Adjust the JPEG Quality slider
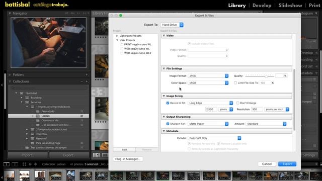This screenshot has width=322, height=181. coord(266,76)
